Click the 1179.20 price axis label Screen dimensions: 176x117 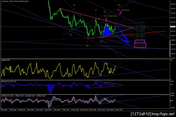pyautogui.click(x=173, y=4)
